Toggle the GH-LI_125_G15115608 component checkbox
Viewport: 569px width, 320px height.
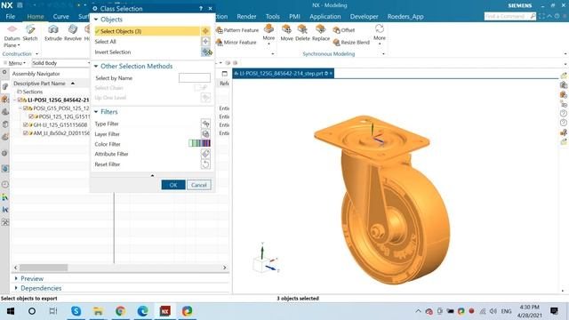(x=26, y=124)
